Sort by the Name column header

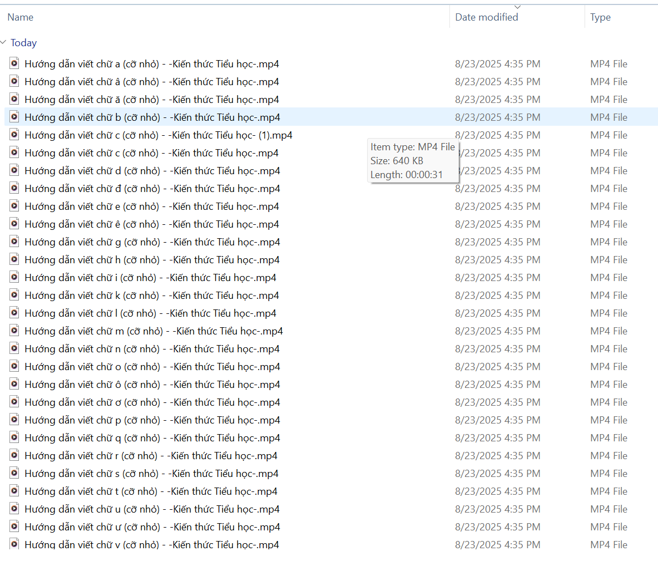coord(21,17)
